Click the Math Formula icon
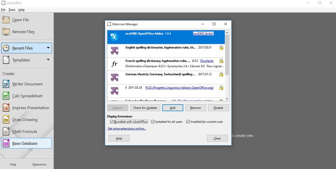 pyautogui.click(x=6, y=131)
